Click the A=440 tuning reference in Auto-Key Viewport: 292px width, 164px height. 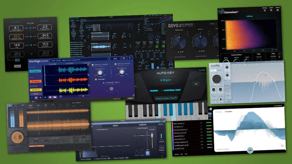[x=202, y=70]
